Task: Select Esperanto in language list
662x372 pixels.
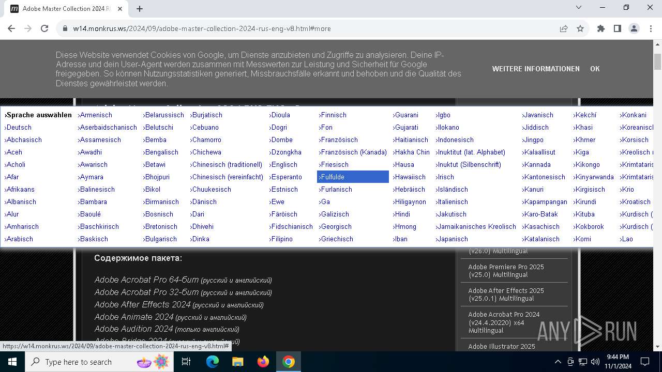Action: 285,177
